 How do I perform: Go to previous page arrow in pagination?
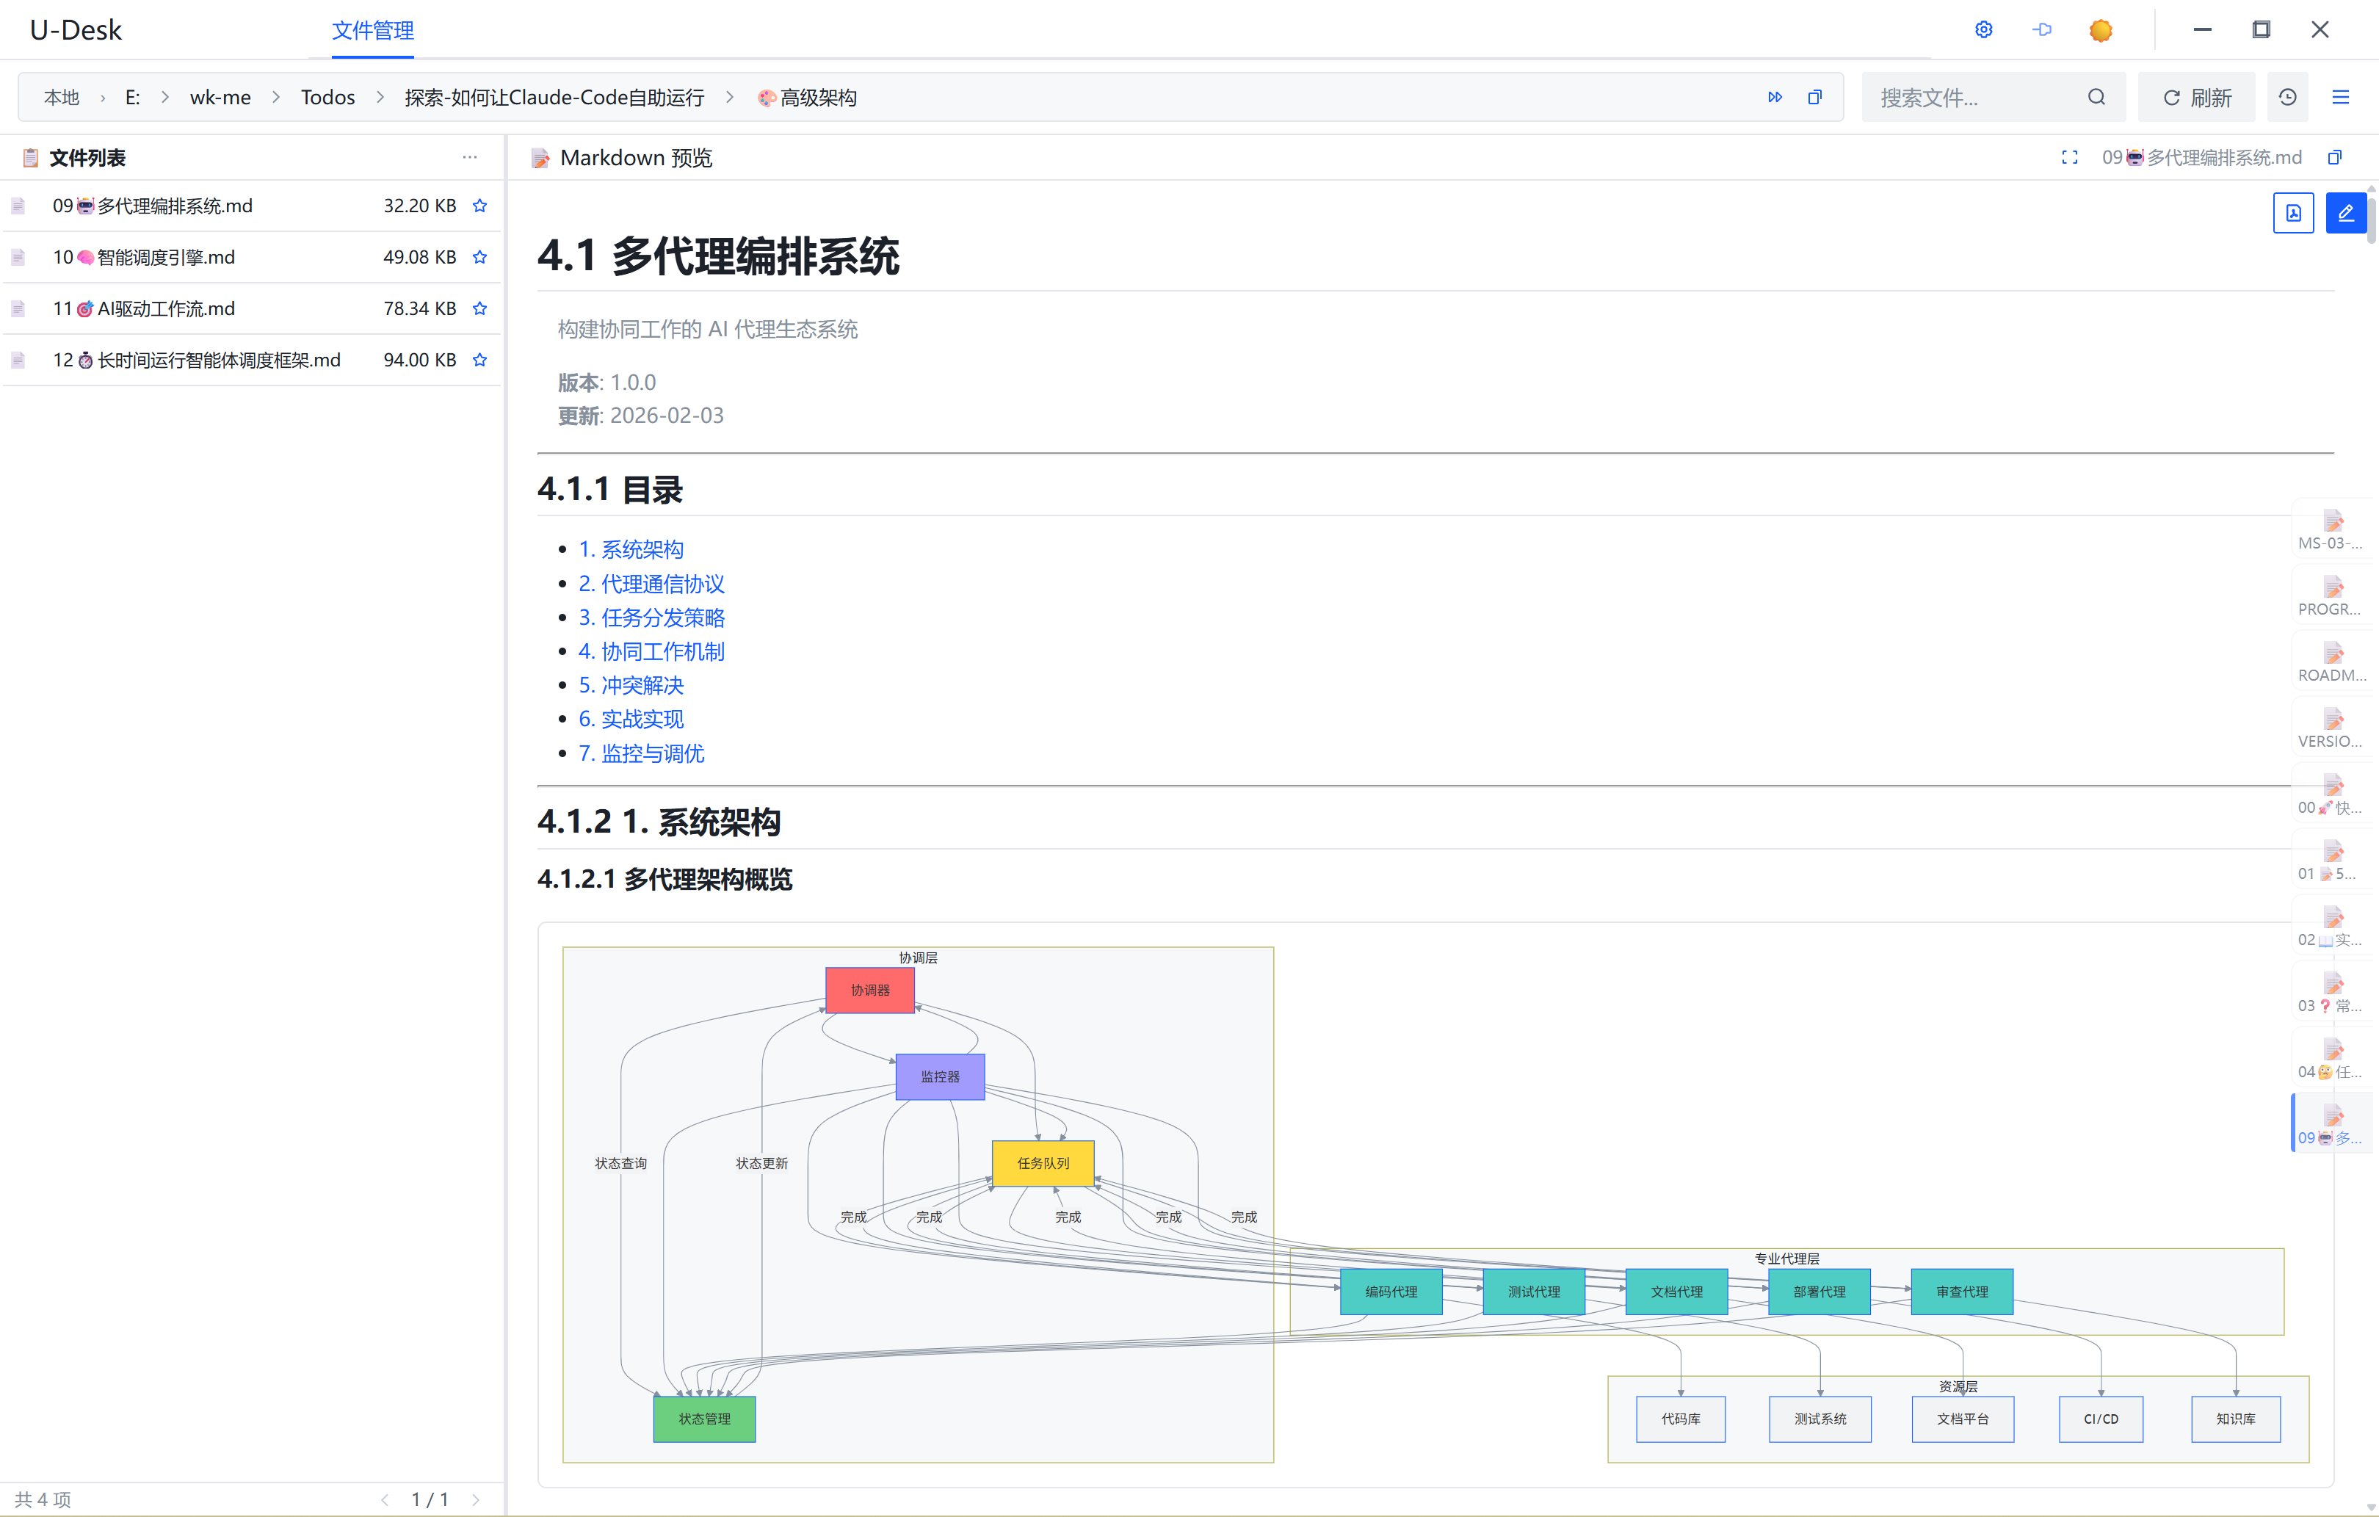384,1499
